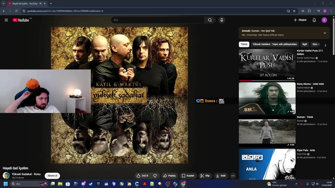
Task: Select the İlgili filter chip
Action: click(x=305, y=44)
